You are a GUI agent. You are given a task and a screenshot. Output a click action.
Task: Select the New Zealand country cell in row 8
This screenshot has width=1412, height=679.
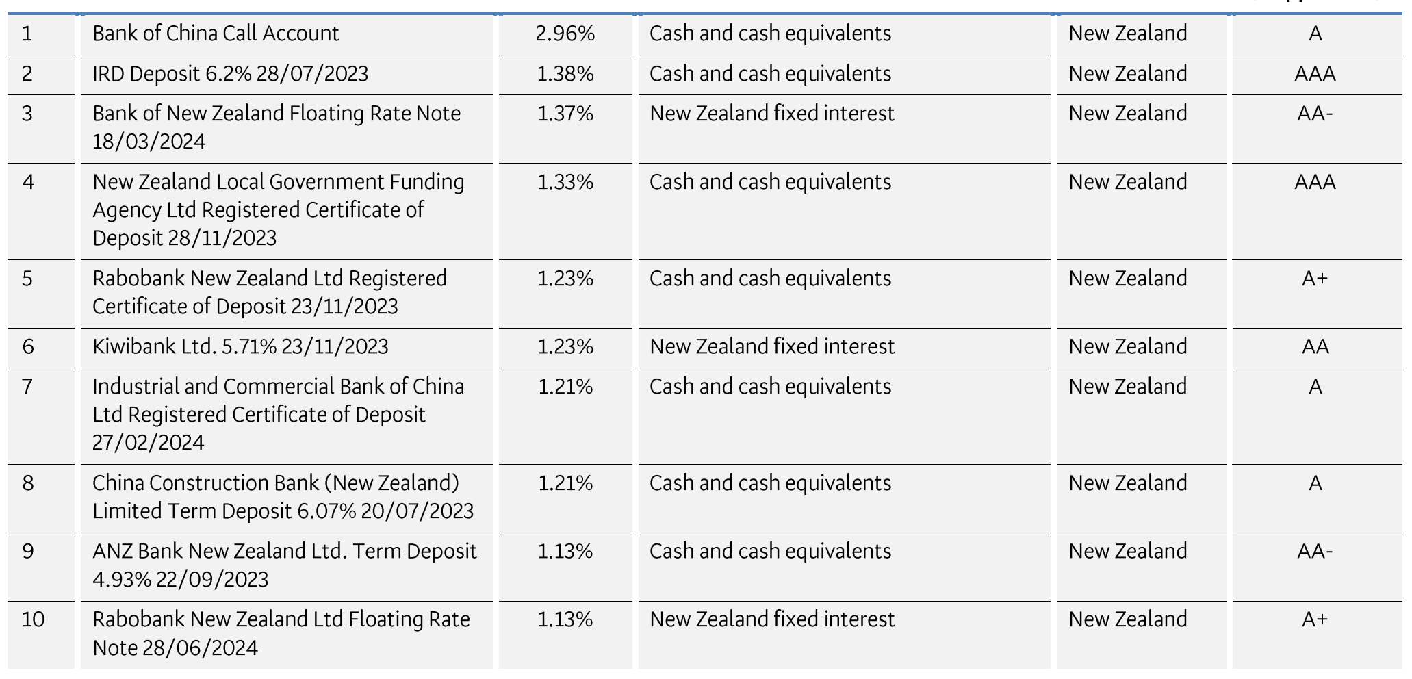(1127, 483)
